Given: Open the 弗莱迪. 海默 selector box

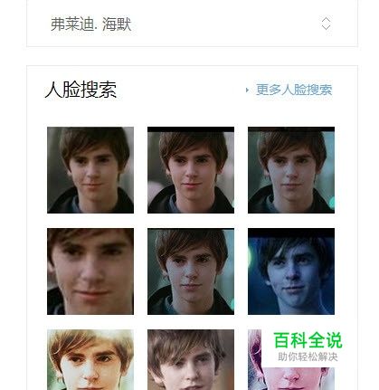Looking at the screenshot, I should click(192, 24).
